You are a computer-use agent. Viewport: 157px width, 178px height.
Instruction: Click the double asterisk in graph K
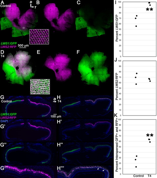(150, 136)
